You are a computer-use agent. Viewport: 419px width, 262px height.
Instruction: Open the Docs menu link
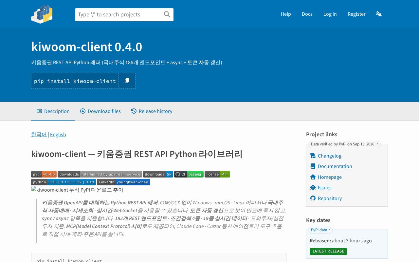point(307,14)
